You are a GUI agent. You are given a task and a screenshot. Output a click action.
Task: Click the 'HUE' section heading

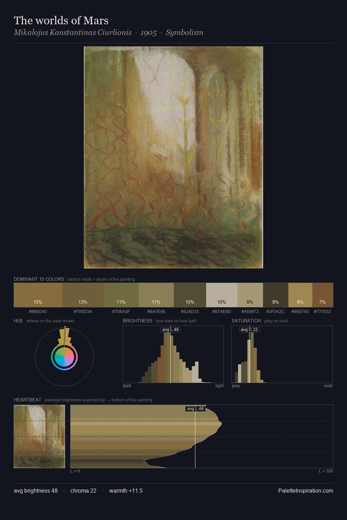tap(18, 321)
